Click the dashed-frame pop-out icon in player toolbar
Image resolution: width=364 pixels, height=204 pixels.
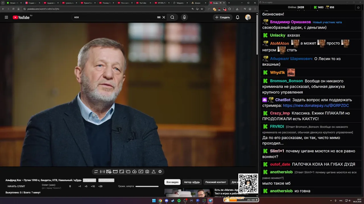pos(128,172)
